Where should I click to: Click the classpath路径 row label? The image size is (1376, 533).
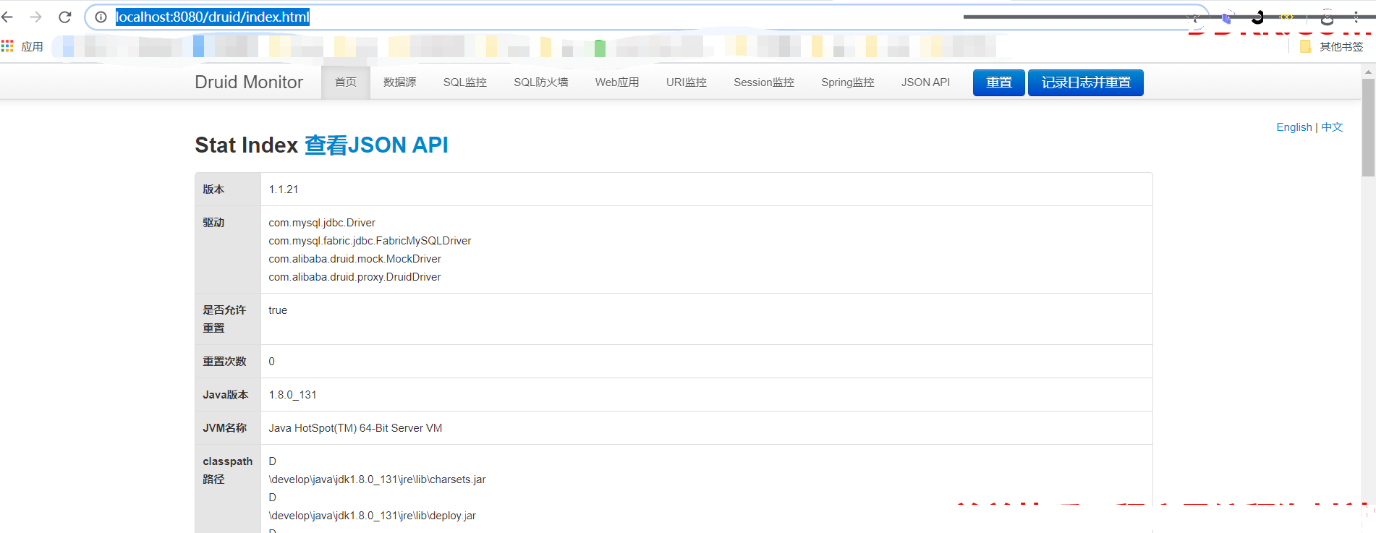point(228,470)
